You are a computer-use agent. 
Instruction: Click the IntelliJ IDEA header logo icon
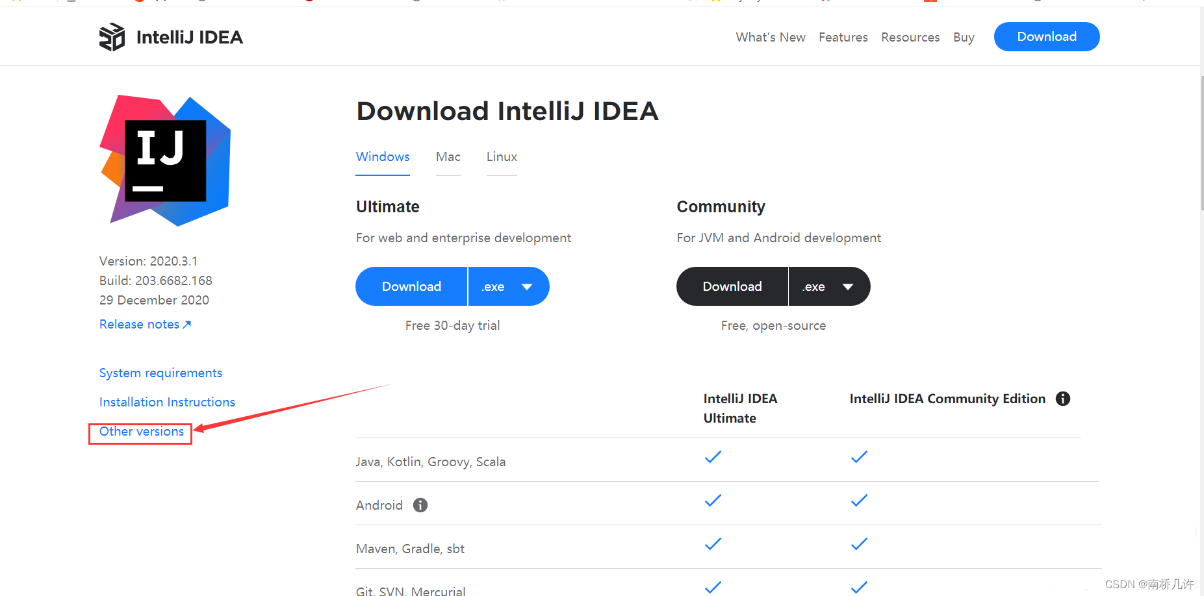click(112, 37)
